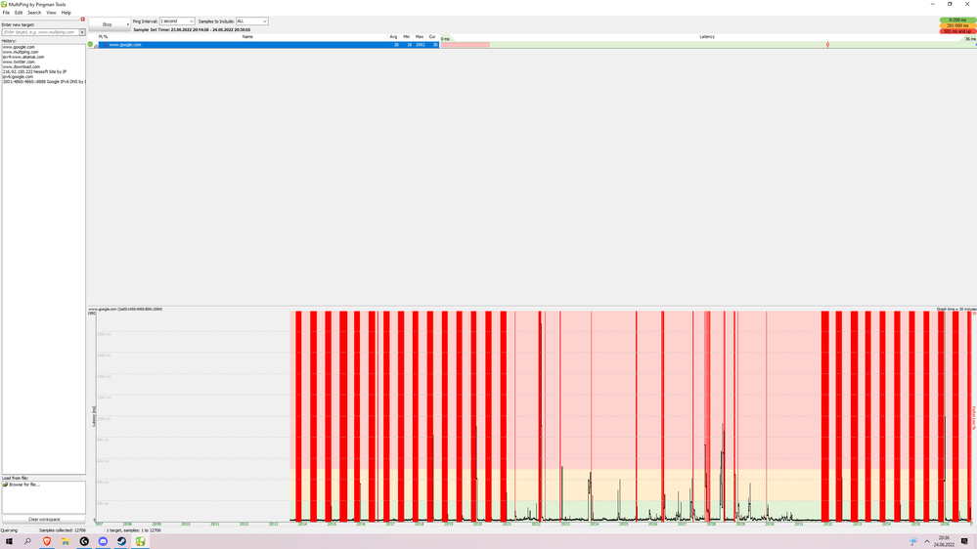
Task: Click the green status circle beside www.google.com
Action: (90, 44)
